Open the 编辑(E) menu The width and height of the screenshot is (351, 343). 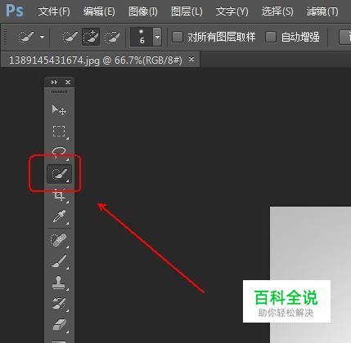99,11
